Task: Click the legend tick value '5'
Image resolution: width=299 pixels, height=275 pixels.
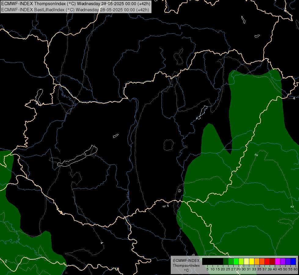Action: (207, 269)
